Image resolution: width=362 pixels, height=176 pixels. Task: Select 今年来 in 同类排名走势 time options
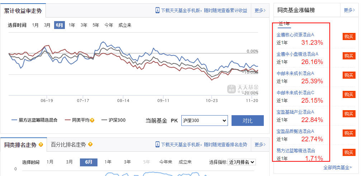(x=166, y=162)
